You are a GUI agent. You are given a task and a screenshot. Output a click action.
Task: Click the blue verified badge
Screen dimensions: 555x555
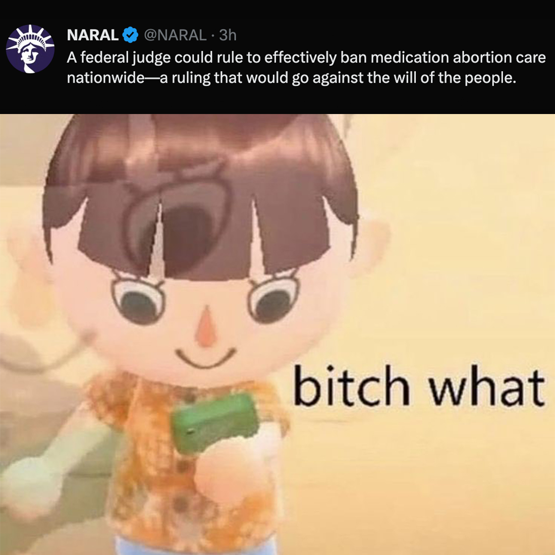point(130,35)
